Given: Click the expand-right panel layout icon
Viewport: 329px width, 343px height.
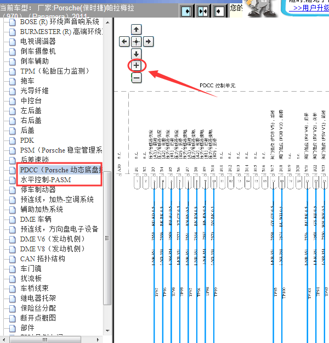Looking at the screenshot, I should 186,11.
